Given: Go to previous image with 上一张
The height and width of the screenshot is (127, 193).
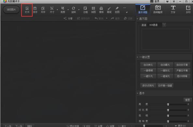Looking at the screenshot, I should click(8, 126).
